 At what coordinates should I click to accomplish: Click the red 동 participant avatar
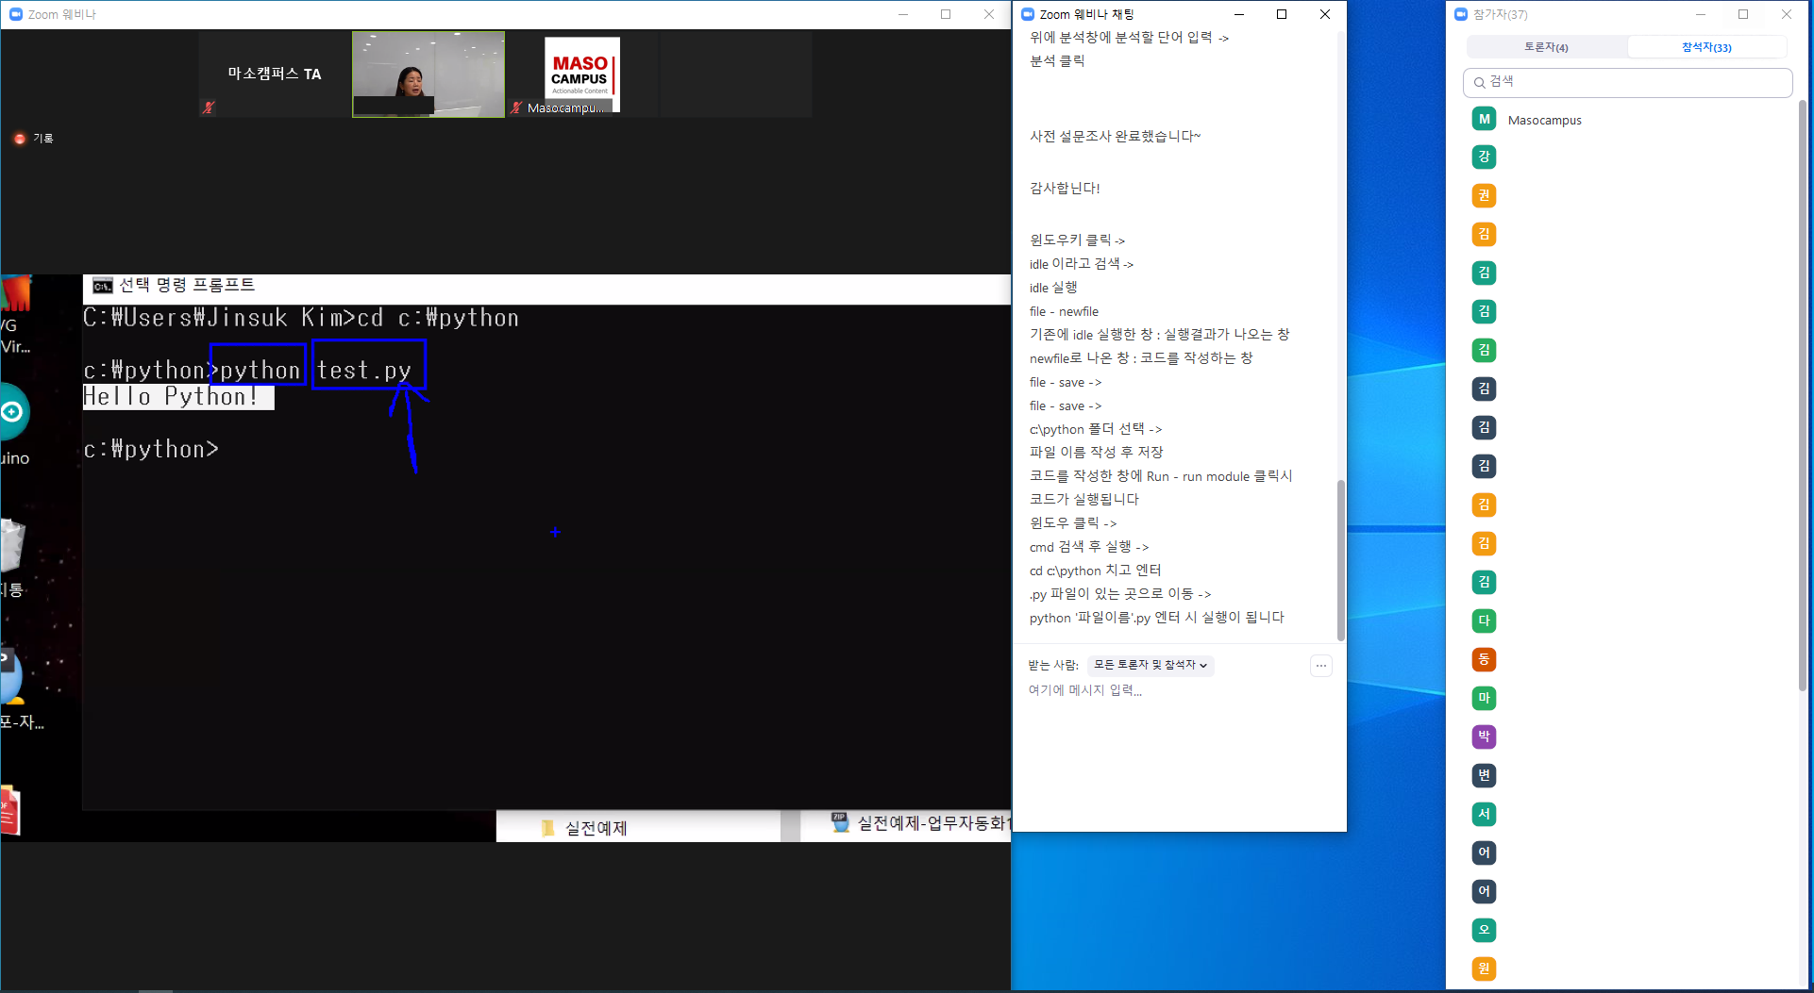1484,659
